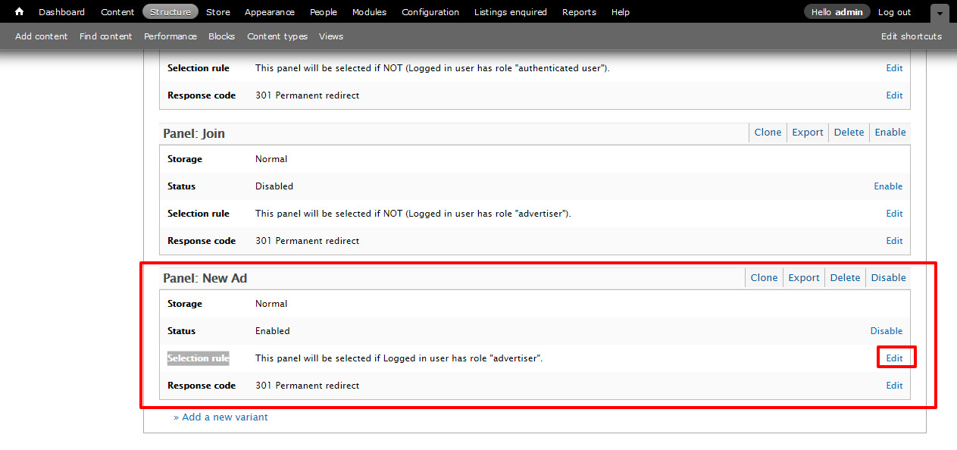Image resolution: width=957 pixels, height=450 pixels.
Task: Click Enable in Join Status row
Action: [x=888, y=186]
